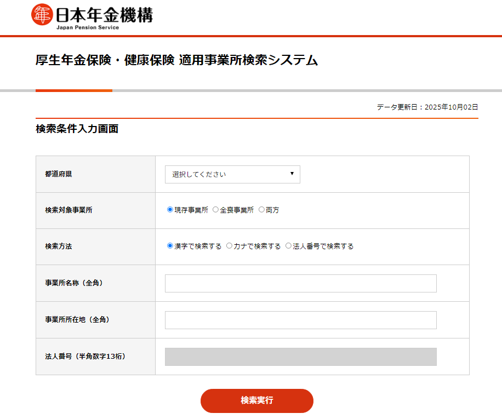Click the 都道府県 row label

59,174
